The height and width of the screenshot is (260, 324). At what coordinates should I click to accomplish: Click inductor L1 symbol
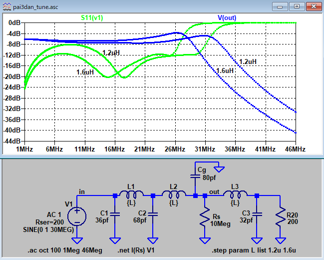(x=131, y=194)
